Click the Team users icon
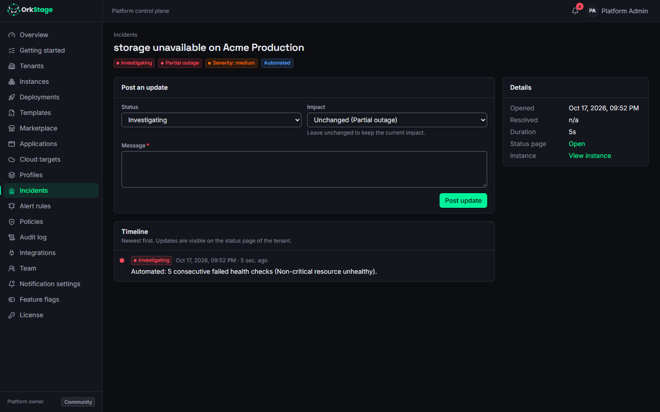This screenshot has width=660, height=412. point(12,268)
